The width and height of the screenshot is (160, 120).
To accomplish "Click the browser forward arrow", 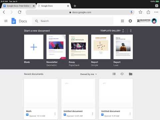I will coord(12,12).
